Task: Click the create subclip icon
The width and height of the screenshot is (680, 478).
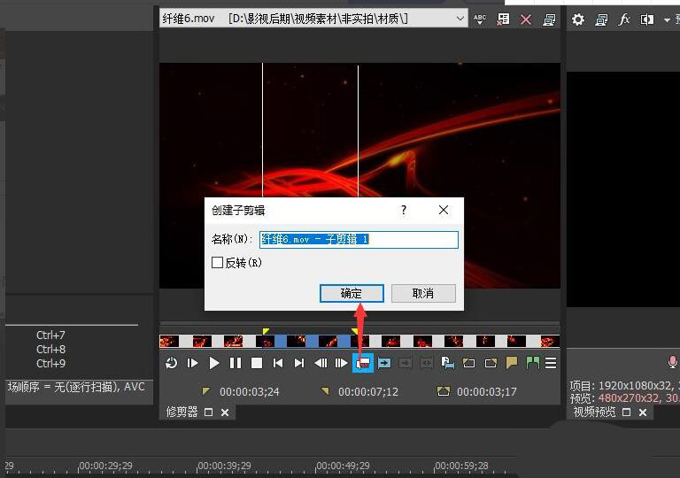Action: click(x=363, y=363)
